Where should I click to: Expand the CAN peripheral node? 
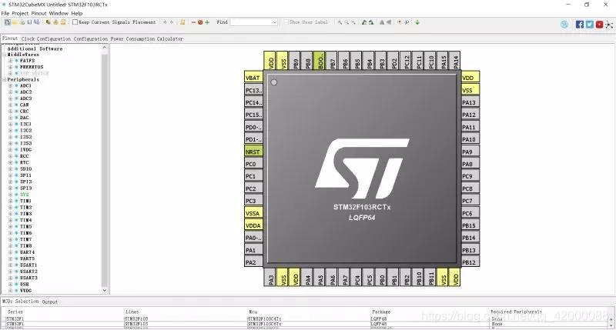[x=11, y=105]
